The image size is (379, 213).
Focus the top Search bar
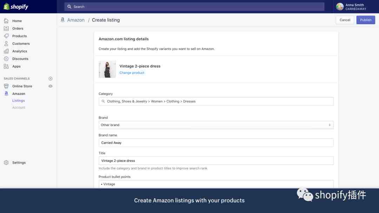[x=194, y=7]
